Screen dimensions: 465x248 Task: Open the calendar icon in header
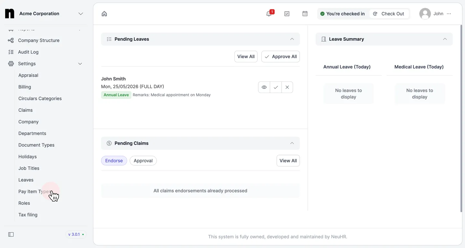click(305, 14)
